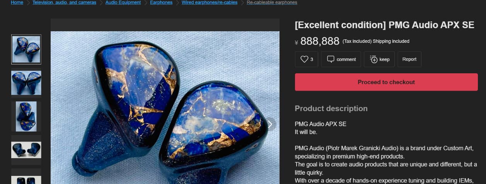Click the product title heading
The height and width of the screenshot is (184, 486).
coord(384,25)
